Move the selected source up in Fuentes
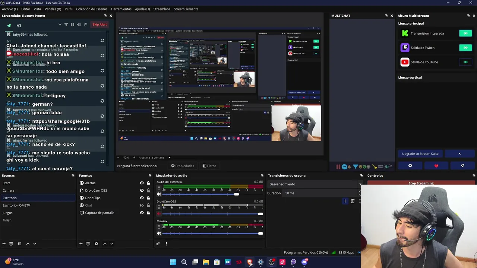The image size is (477, 268). [x=105, y=243]
